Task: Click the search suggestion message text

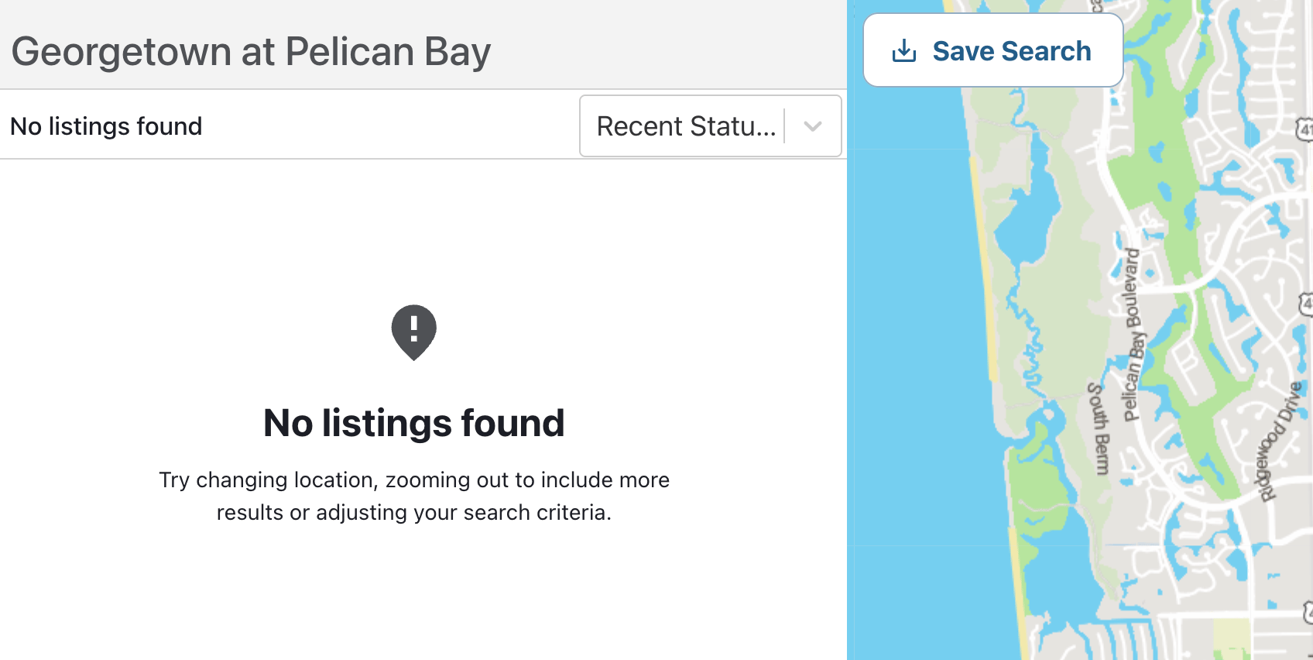Action: click(x=414, y=496)
